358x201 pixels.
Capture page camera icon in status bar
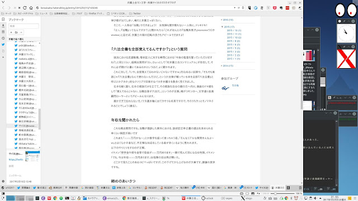[x=242, y=194]
